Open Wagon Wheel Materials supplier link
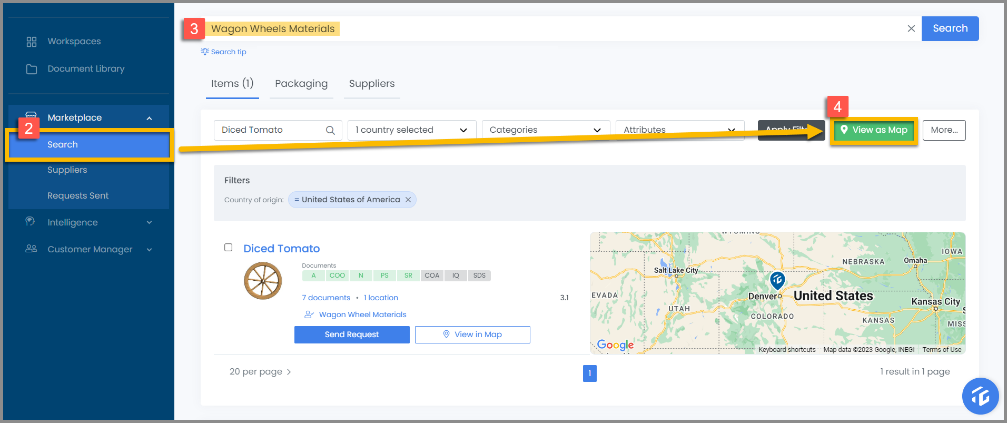1007x423 pixels. (x=362, y=314)
